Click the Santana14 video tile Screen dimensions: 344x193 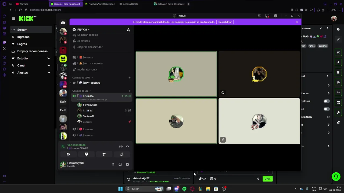coord(176,121)
